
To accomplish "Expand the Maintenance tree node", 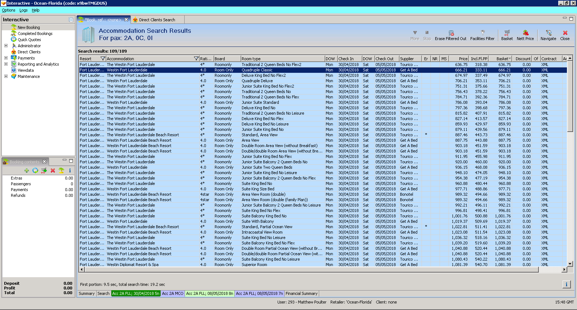I will click(6, 76).
